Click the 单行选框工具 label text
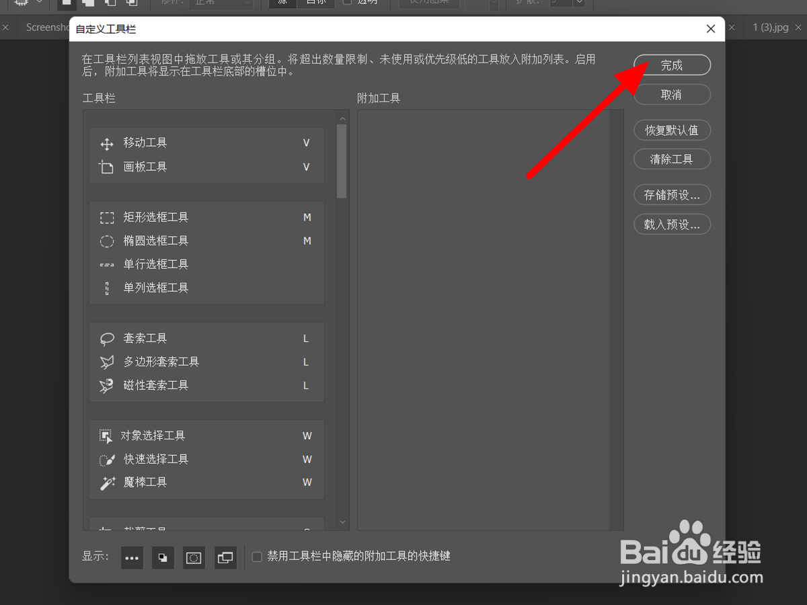Viewport: 807px width, 605px height. [156, 264]
